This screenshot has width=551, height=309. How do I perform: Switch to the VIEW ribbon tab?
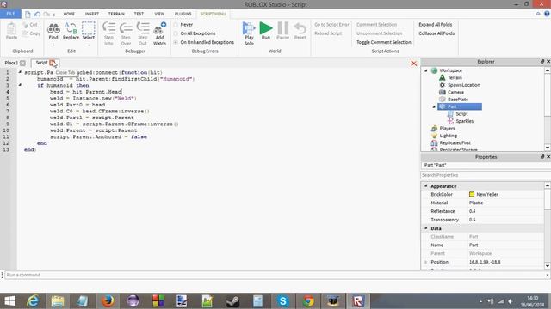(159, 14)
